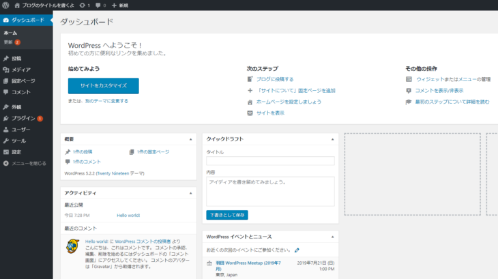Image resolution: width=498 pixels, height=279 pixels.
Task: Collapse the アクティビティ widget panel
Action: (192, 193)
